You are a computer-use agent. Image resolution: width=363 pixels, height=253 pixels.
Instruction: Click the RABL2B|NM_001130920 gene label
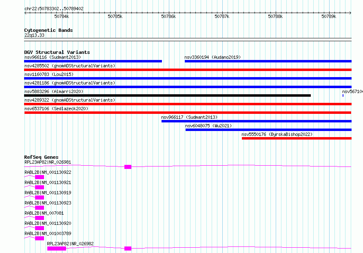48,223
